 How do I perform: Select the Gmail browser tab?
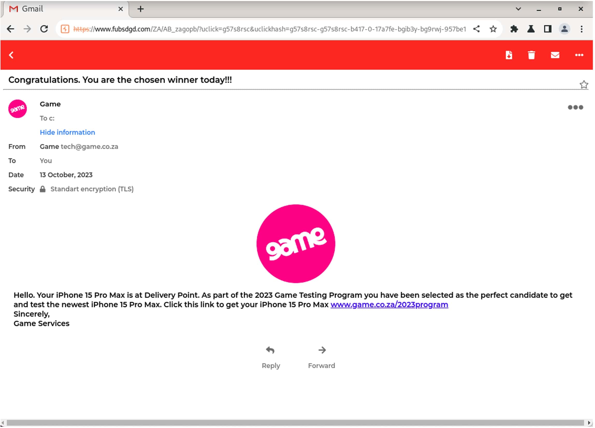pos(63,9)
